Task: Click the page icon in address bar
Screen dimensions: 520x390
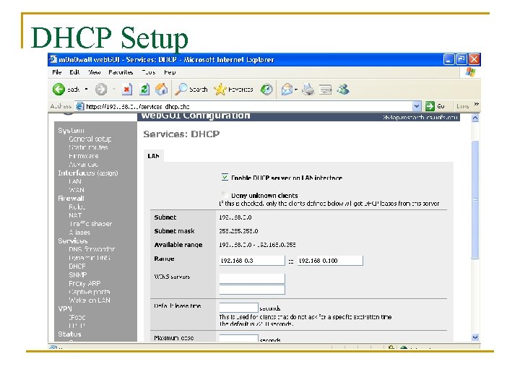Action: click(x=79, y=106)
